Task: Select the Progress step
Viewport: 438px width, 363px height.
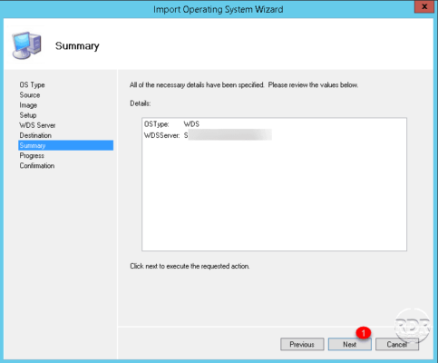Action: [32, 156]
